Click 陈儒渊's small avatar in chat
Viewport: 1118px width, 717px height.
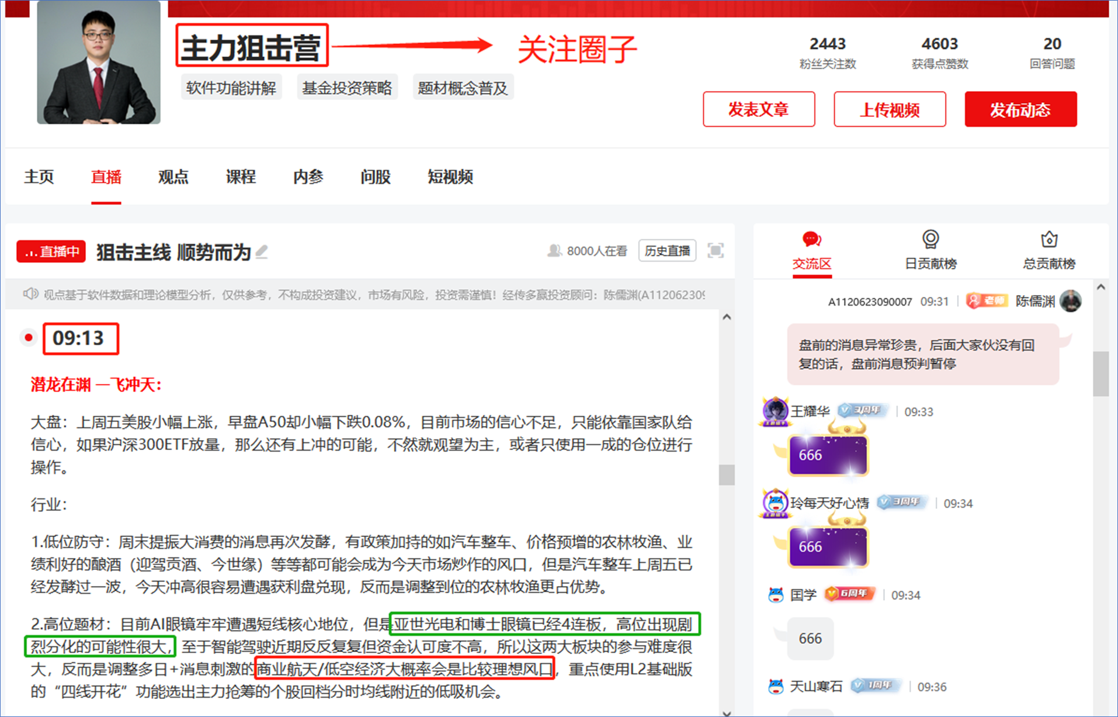[x=1071, y=301]
